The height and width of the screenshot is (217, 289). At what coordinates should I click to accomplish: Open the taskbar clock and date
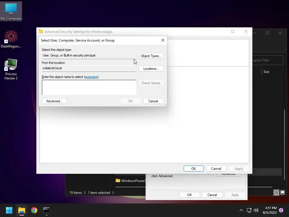(270, 210)
